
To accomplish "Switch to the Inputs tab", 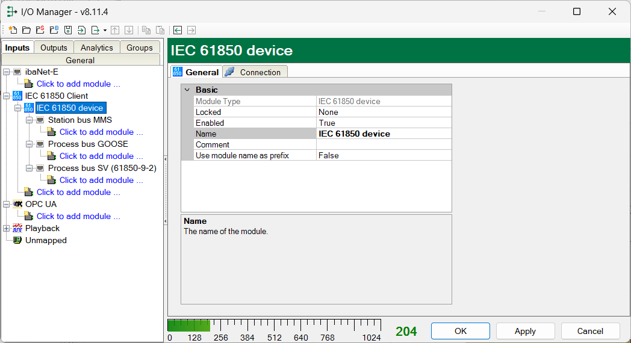I will tap(17, 48).
